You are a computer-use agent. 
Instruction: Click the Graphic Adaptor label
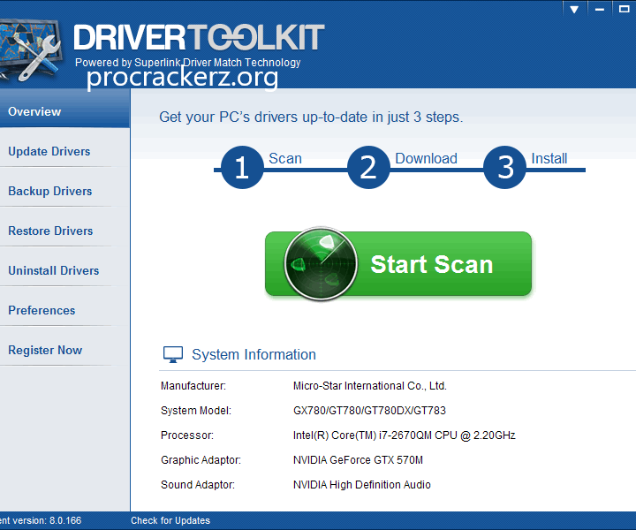click(x=201, y=460)
